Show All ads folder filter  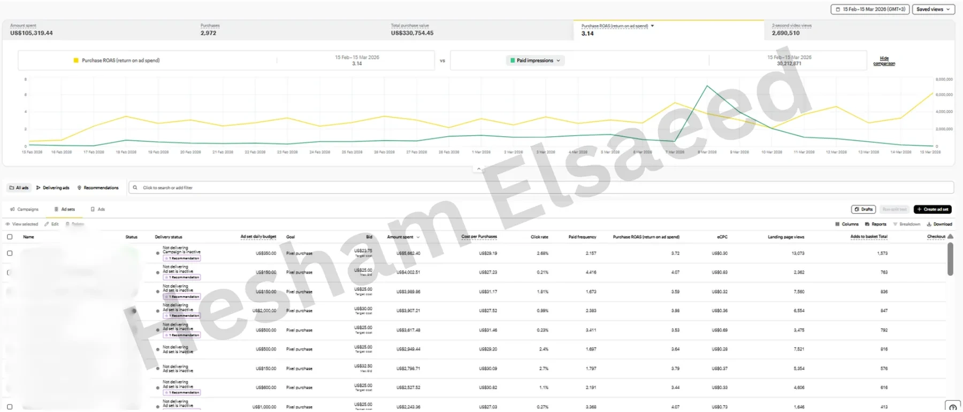coord(19,188)
